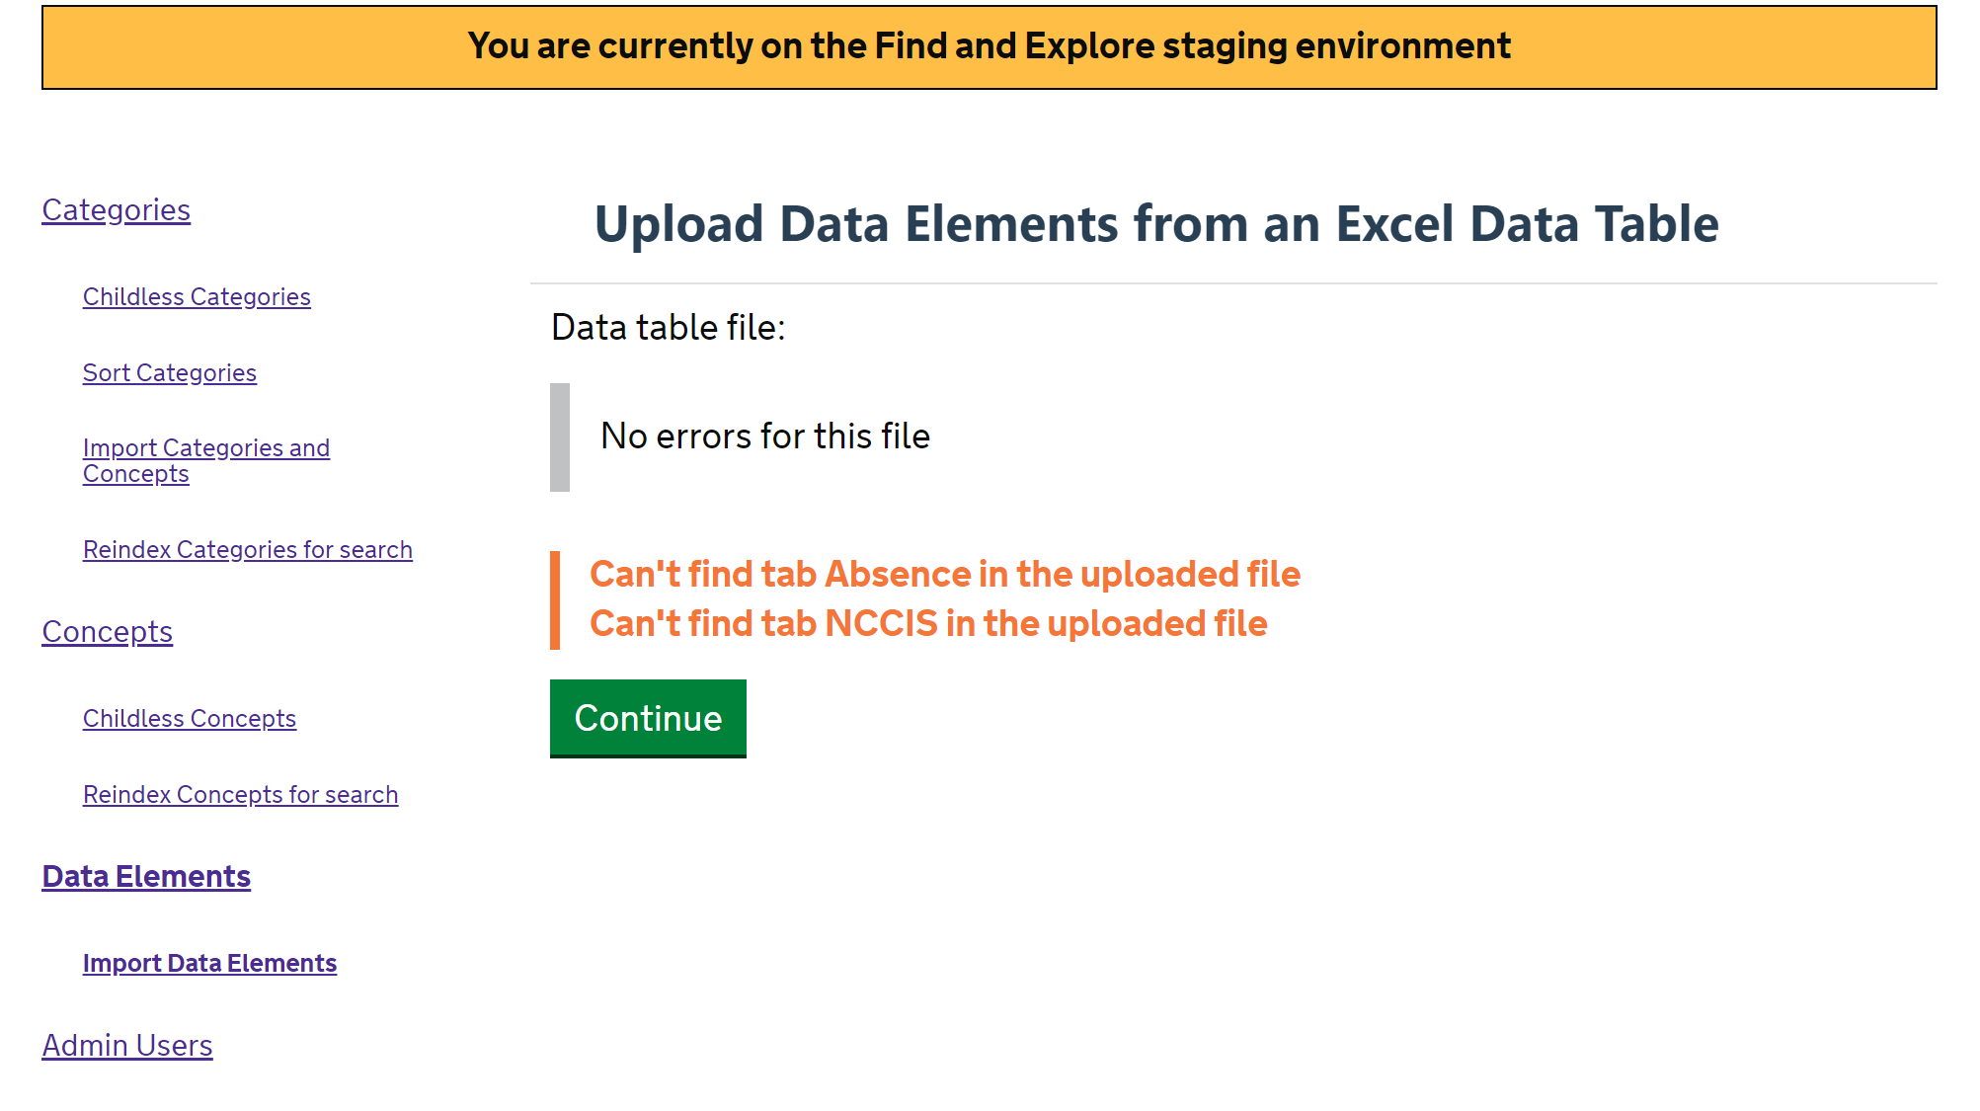Open the Sort Categories page
The width and height of the screenshot is (1980, 1111).
point(169,372)
